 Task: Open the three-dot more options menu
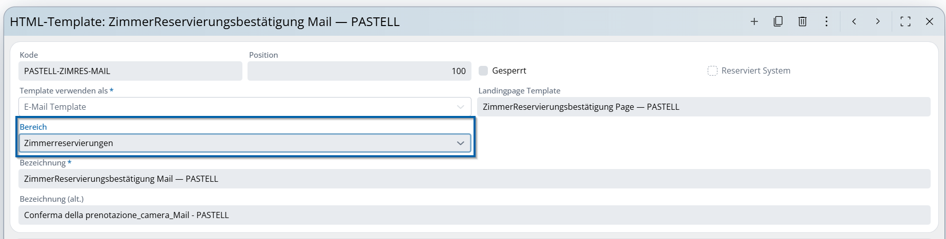pyautogui.click(x=827, y=21)
